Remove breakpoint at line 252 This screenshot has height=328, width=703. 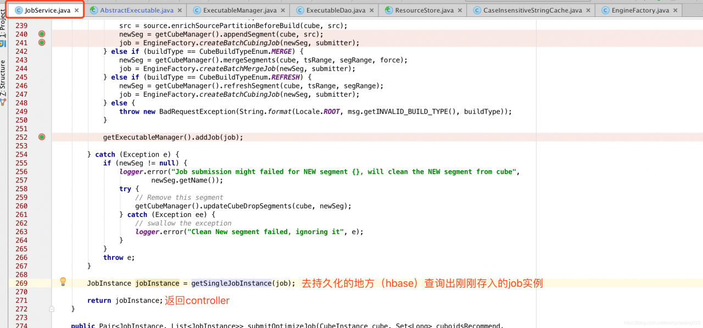pyautogui.click(x=42, y=137)
